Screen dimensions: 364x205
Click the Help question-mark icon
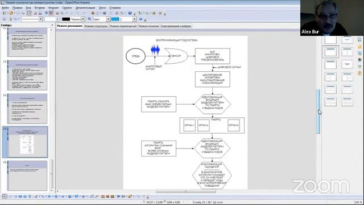pos(130,13)
